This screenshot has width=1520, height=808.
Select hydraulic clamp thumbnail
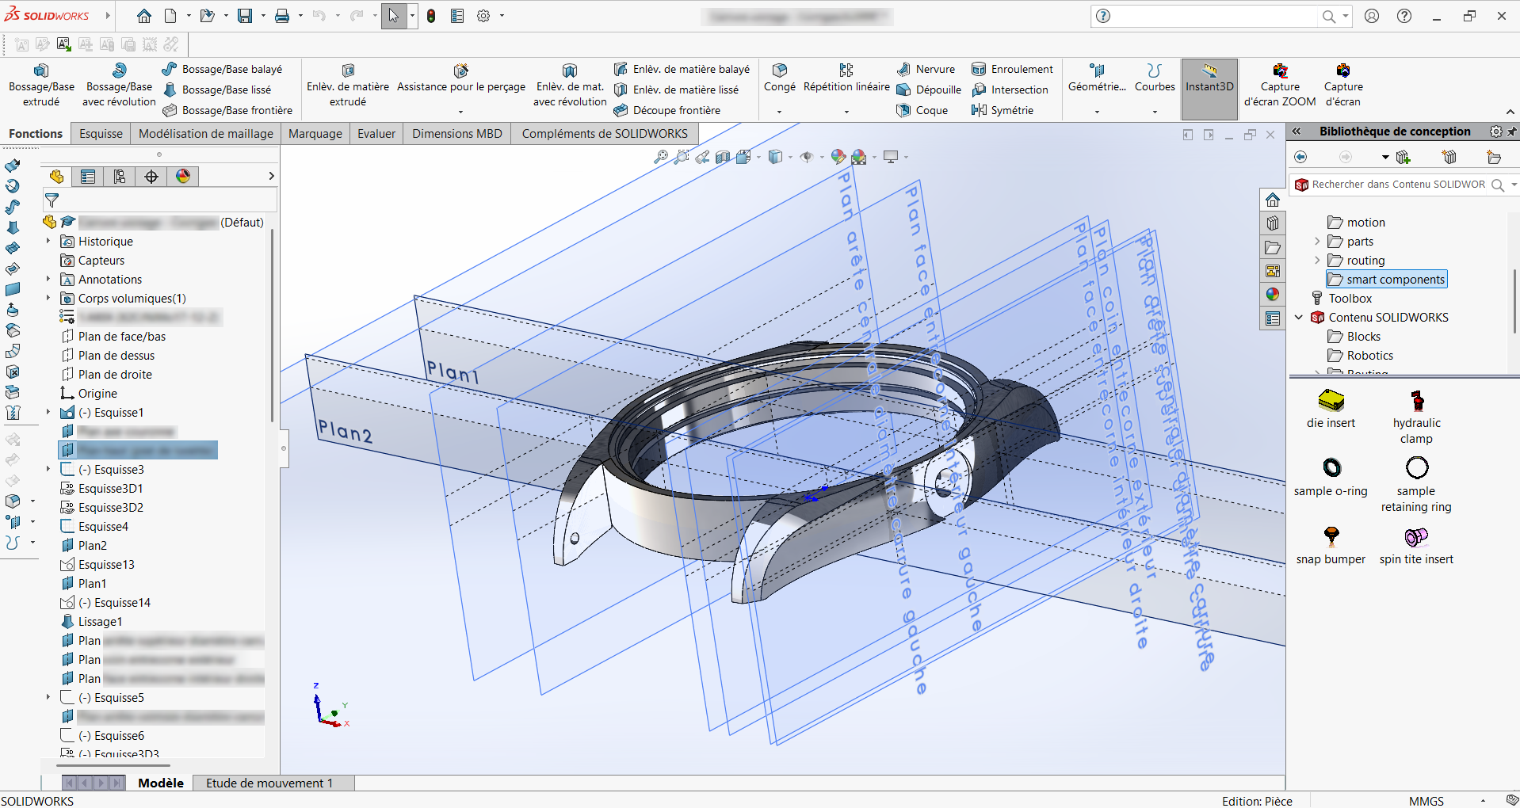(1416, 417)
